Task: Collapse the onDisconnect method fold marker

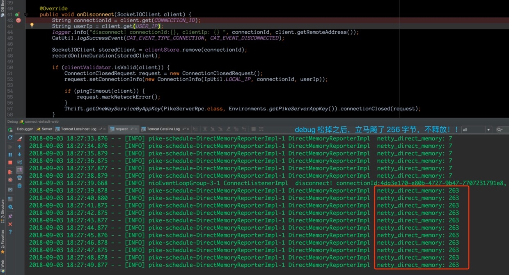Action: click(x=25, y=15)
